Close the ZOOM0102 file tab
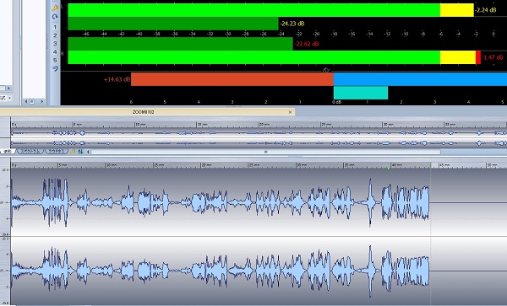Viewport: 507px width, 306px height. coord(290,112)
